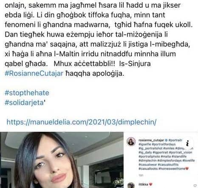The image size is (198, 188).
Task: Like the ittikka comment with the heart outline
Action: (x=195, y=185)
